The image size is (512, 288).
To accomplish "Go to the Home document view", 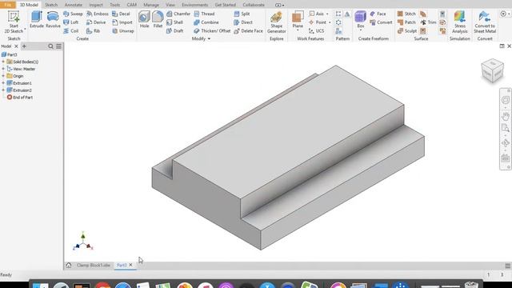I will (x=69, y=265).
